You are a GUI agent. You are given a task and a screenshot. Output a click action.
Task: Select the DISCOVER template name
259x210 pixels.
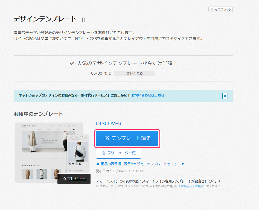tap(109, 124)
